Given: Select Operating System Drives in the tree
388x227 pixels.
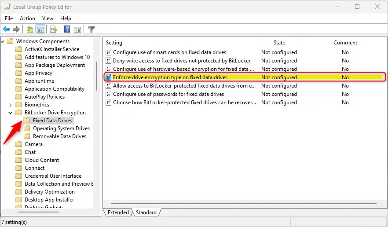Looking at the screenshot, I should (62, 128).
